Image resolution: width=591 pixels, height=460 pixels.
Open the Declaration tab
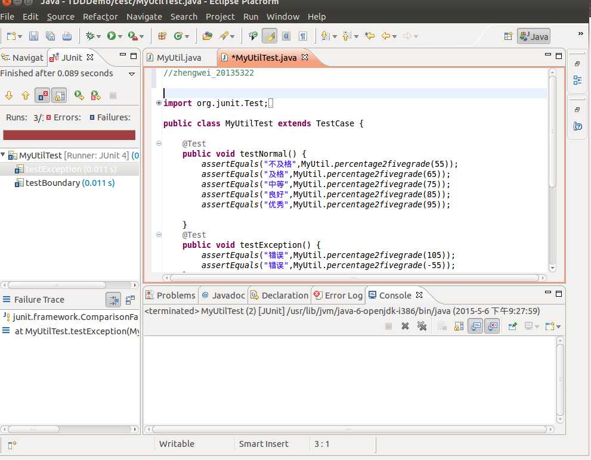click(x=279, y=296)
